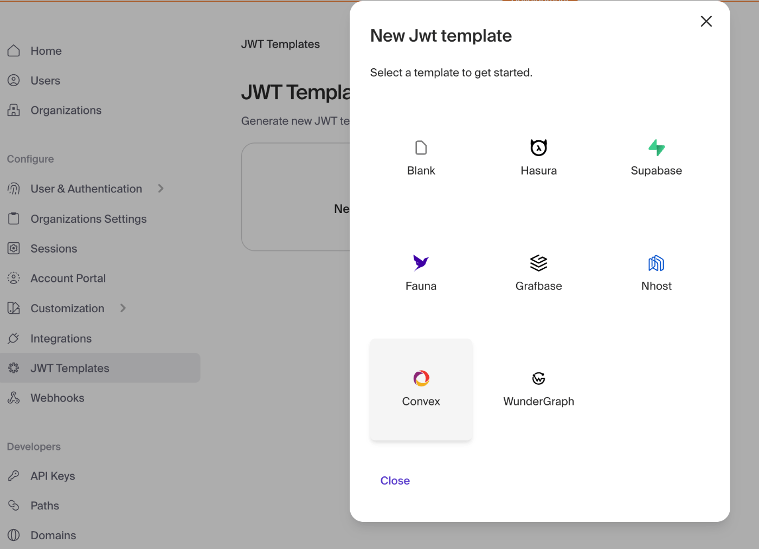Viewport: 759px width, 549px height.
Task: Click the JWT Templates gear icon
Action: (x=14, y=368)
